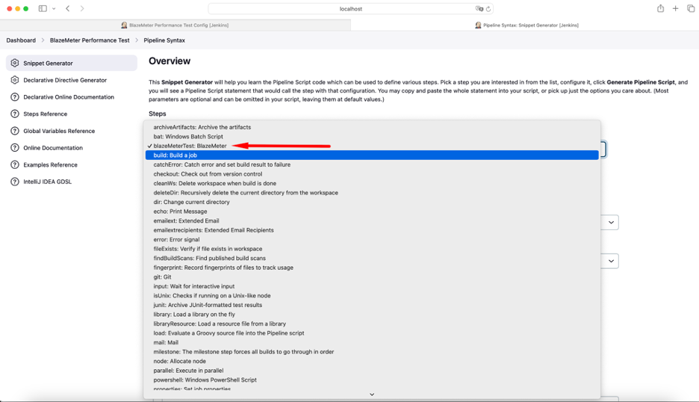Pick 'fingerprint' step from the list
The height and width of the screenshot is (402, 699).
click(x=372, y=268)
